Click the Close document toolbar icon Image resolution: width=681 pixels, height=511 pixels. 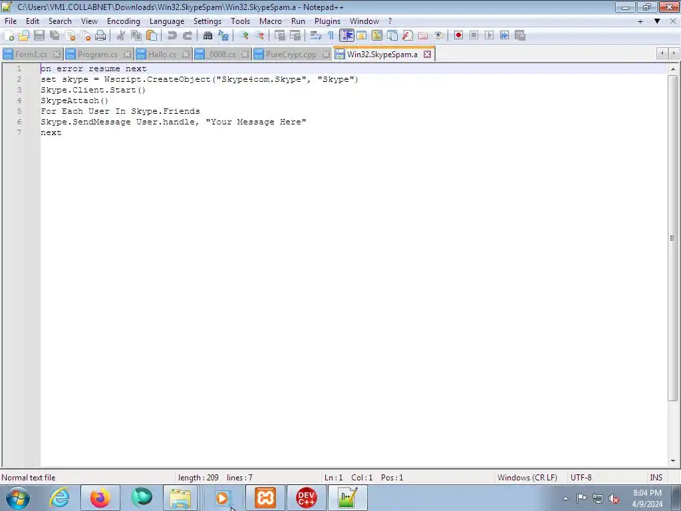pos(70,36)
